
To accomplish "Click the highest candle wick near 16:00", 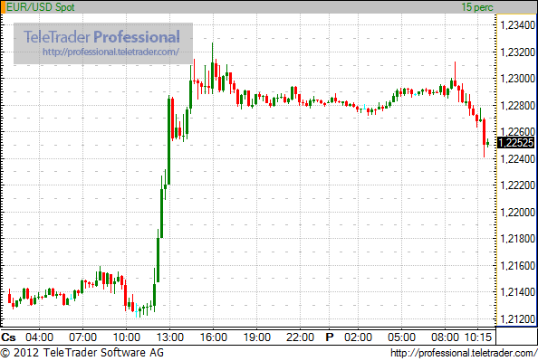I will [x=212, y=69].
